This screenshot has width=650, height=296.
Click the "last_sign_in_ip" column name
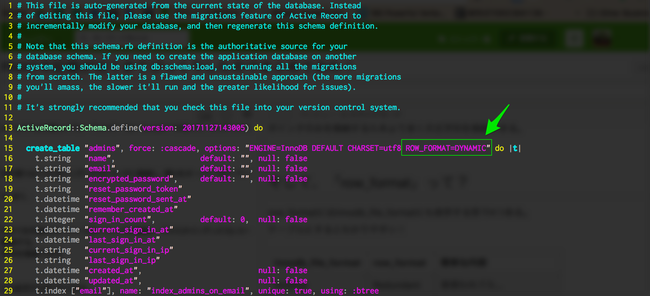point(122,260)
